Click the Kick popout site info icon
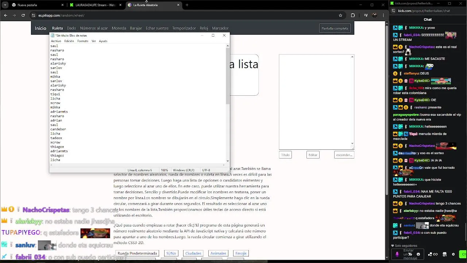 click(x=393, y=11)
